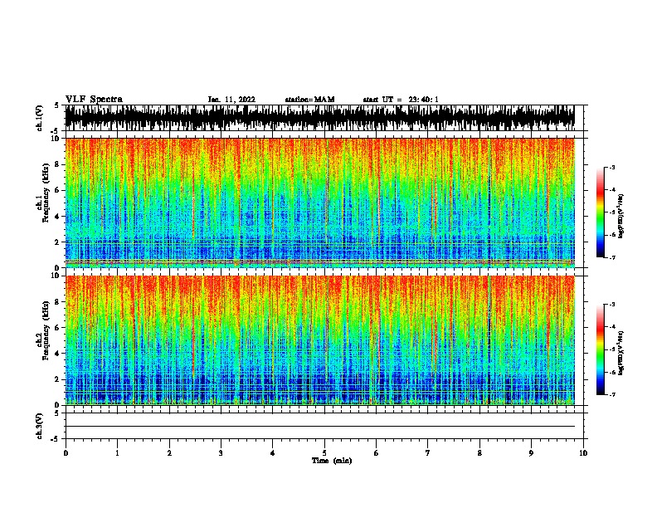Click time axis tick label "9"
The height and width of the screenshot is (508, 657).
[x=531, y=453]
